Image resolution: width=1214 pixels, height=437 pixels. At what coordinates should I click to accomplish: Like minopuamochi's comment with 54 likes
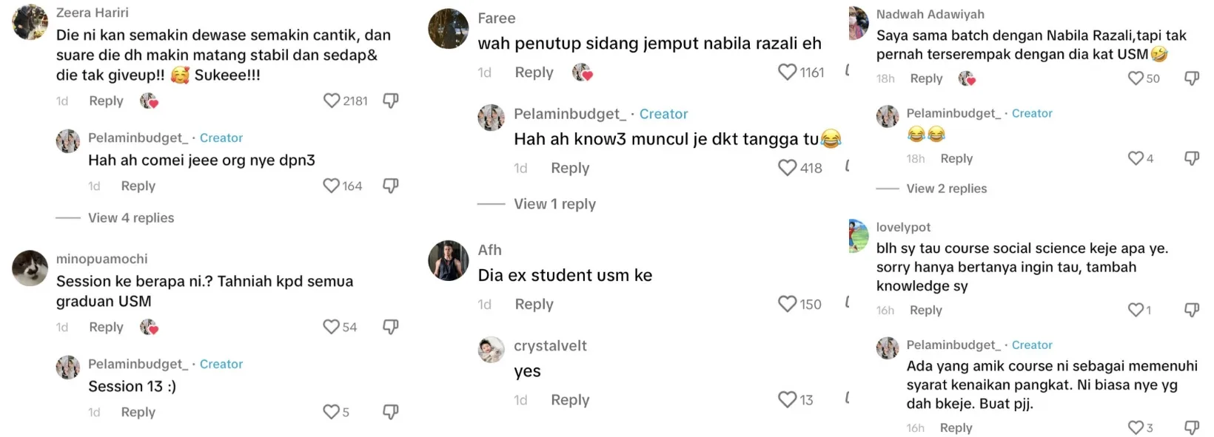pyautogui.click(x=331, y=327)
